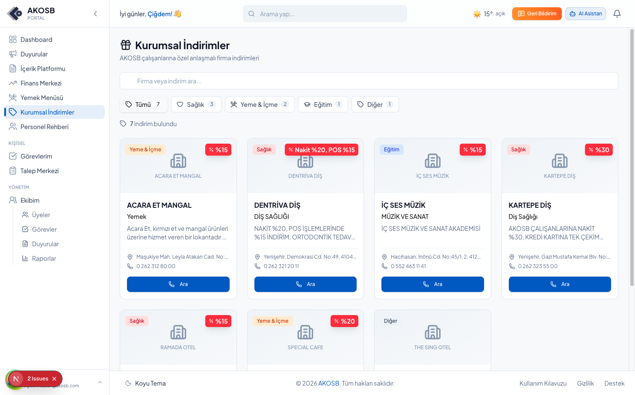Open Yemek Menüsü
This screenshot has height=395, width=635.
tap(54, 98)
